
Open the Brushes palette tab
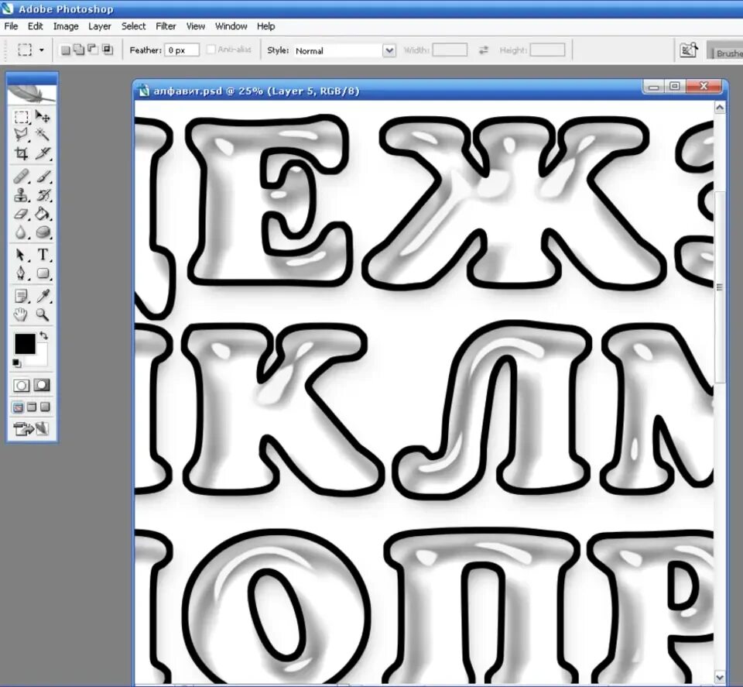click(x=728, y=53)
